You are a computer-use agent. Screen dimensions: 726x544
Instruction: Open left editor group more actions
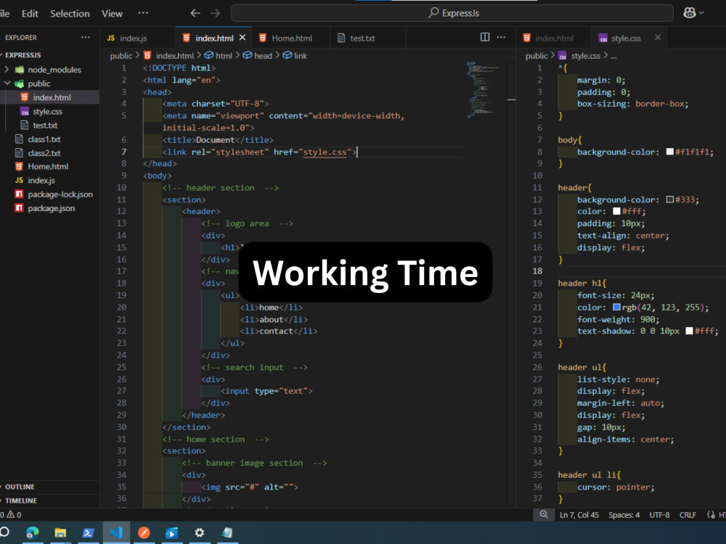tap(501, 37)
